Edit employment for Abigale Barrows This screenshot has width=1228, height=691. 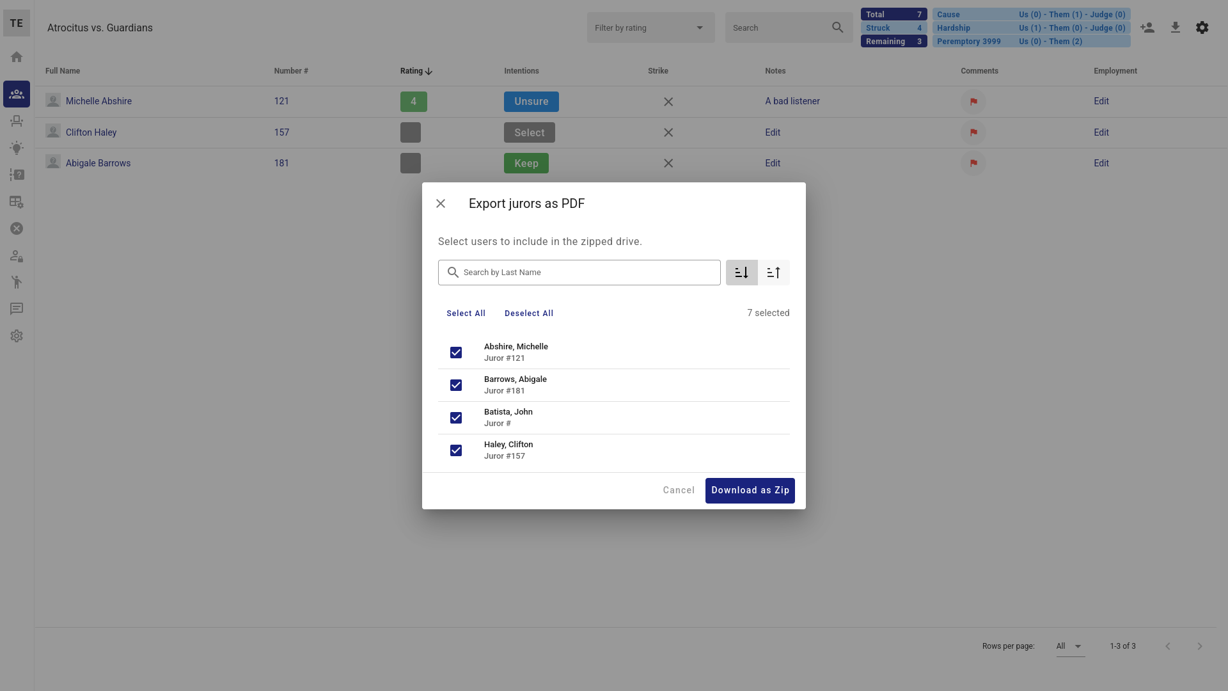click(1101, 163)
